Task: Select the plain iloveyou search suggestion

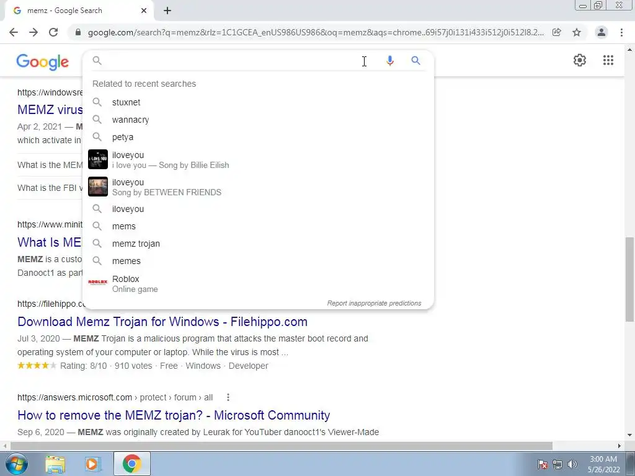Action: pyautogui.click(x=258, y=209)
